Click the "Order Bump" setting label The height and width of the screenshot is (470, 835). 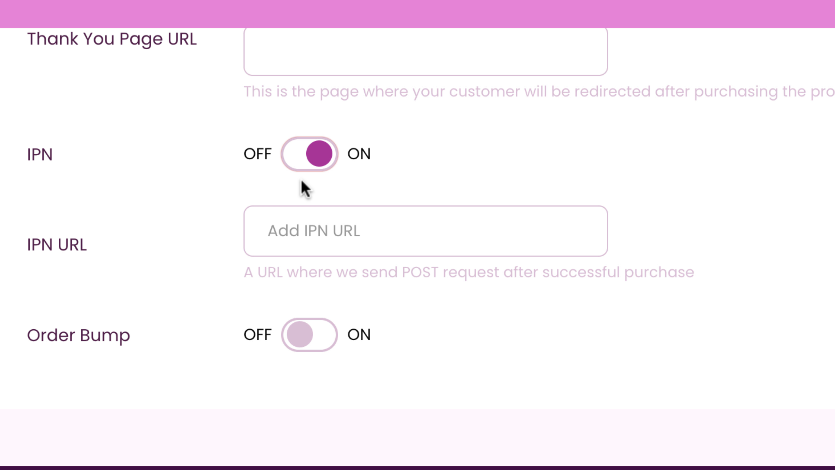[x=78, y=336]
